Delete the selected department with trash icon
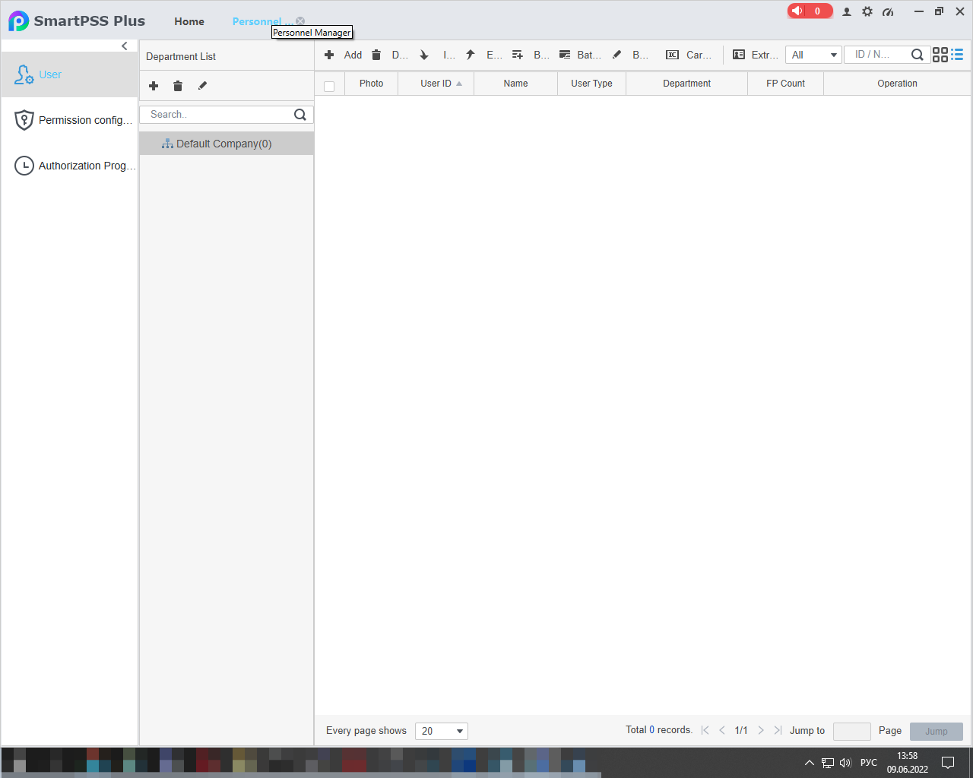The image size is (973, 778). pos(178,86)
